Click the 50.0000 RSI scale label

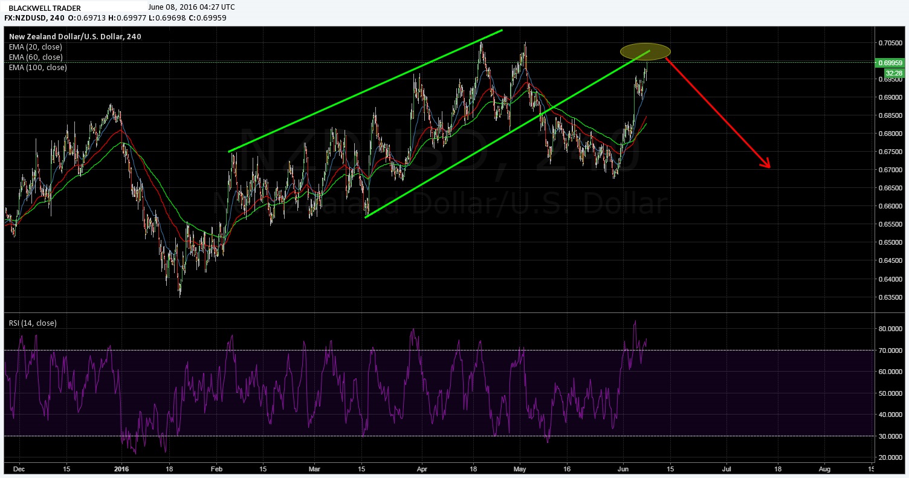(x=890, y=393)
